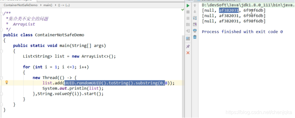Toggle the soft-wrap output icon
Screen dimensions: 295x118
[195, 18]
